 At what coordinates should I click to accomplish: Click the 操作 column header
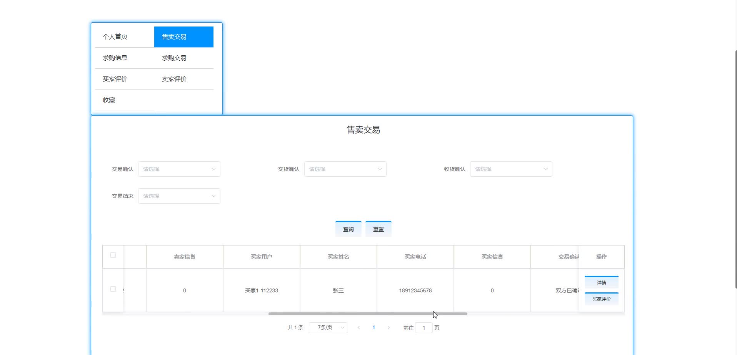coord(602,257)
